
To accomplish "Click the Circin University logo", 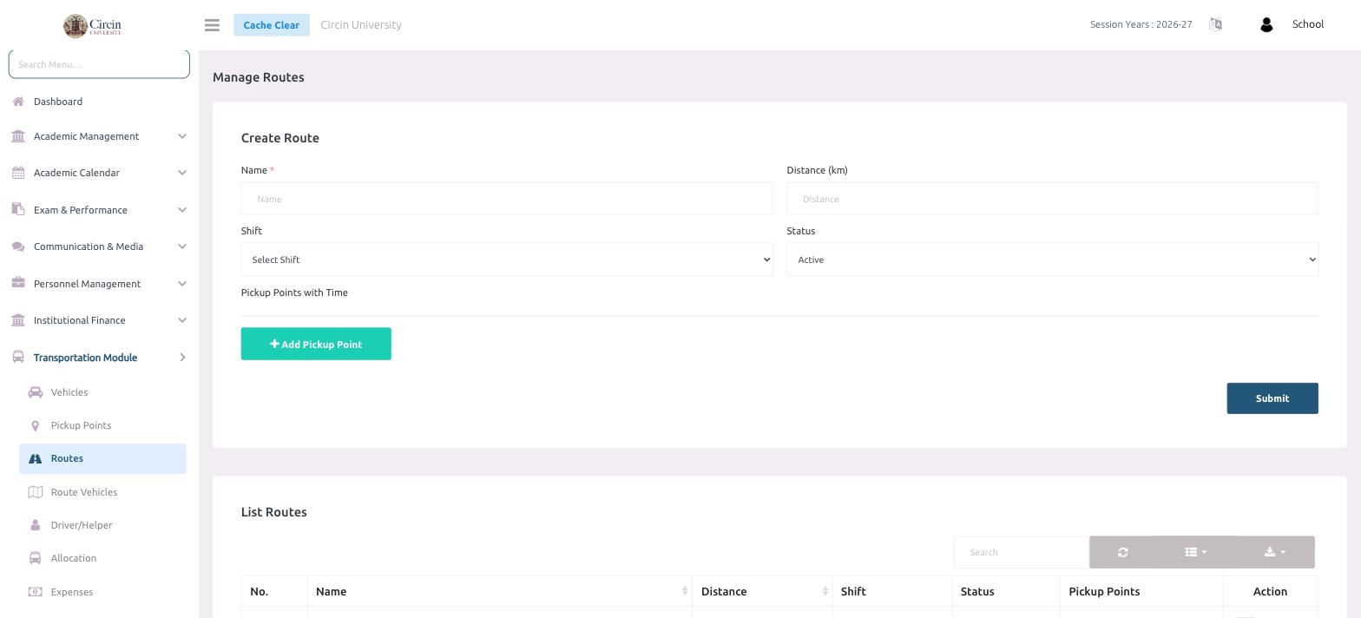I will [x=93, y=25].
